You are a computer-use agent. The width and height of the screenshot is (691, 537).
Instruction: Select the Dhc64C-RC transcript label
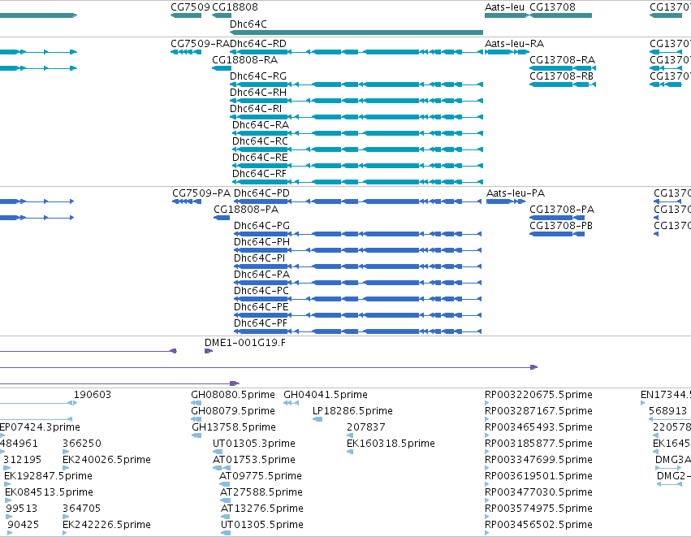[260, 141]
